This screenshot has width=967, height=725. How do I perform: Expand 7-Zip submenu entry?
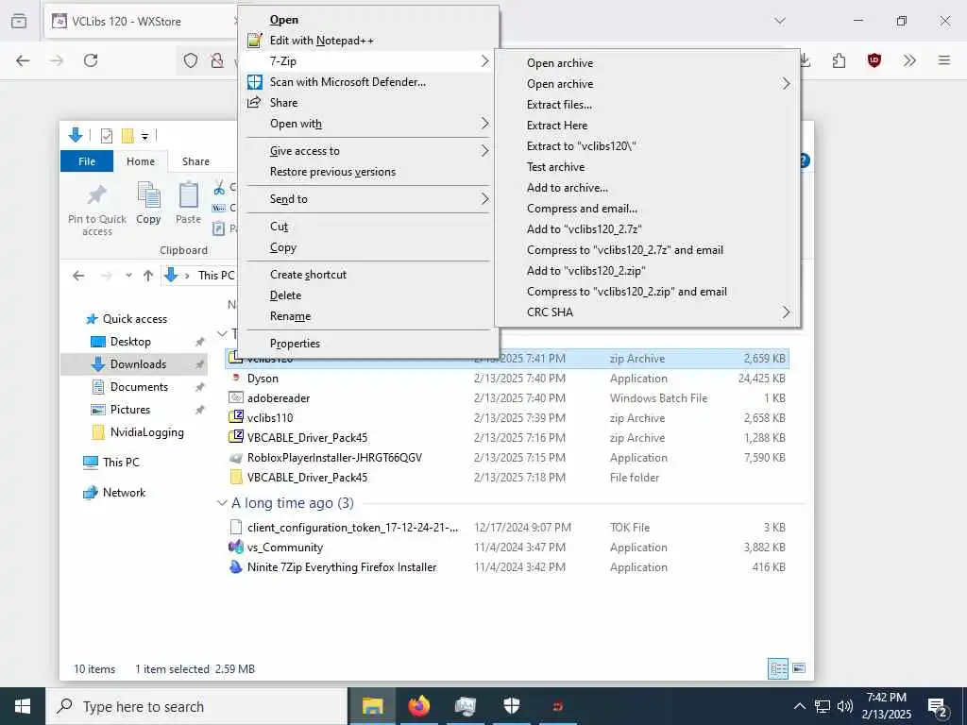pyautogui.click(x=368, y=61)
